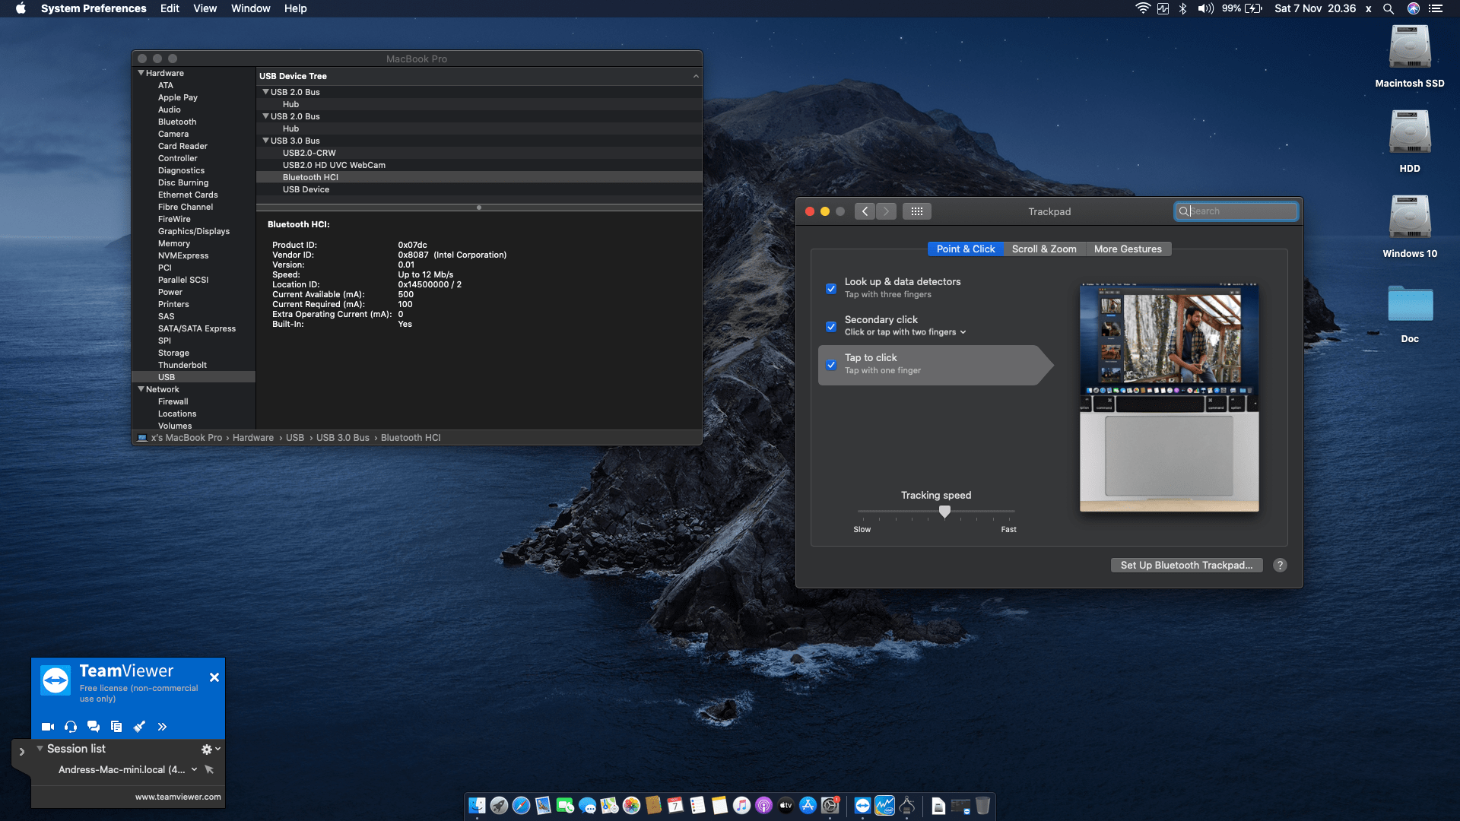Open TeamViewer chat

coord(94,727)
